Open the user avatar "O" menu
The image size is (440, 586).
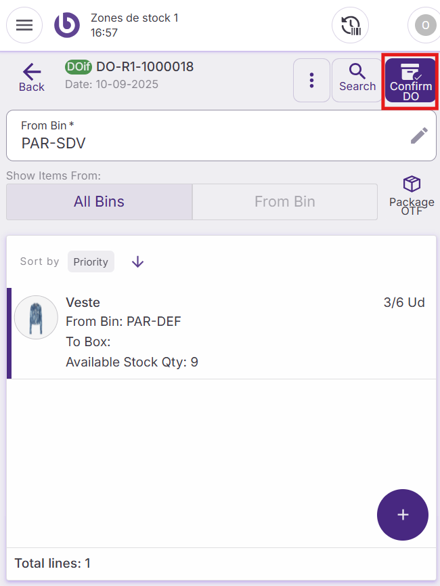pyautogui.click(x=424, y=25)
